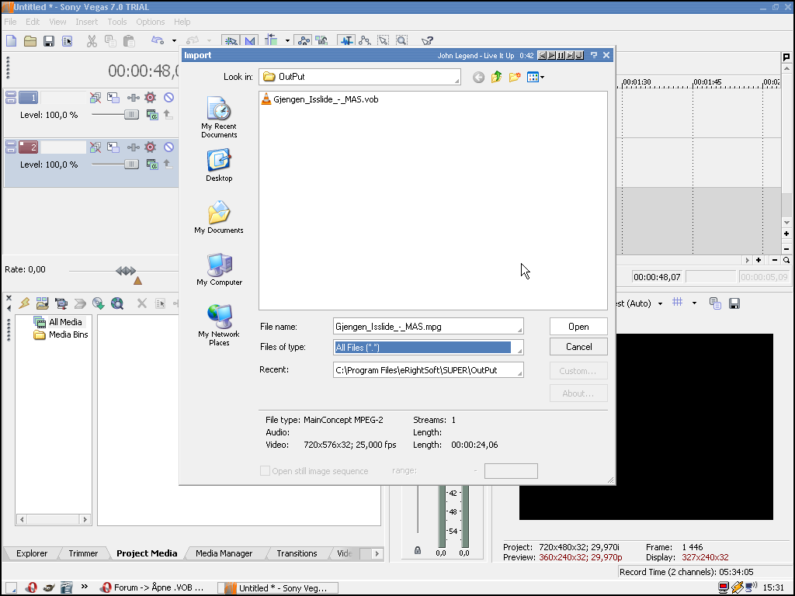Toggle automation settings on track 1
Image resolution: width=795 pixels, height=596 pixels.
point(133,97)
